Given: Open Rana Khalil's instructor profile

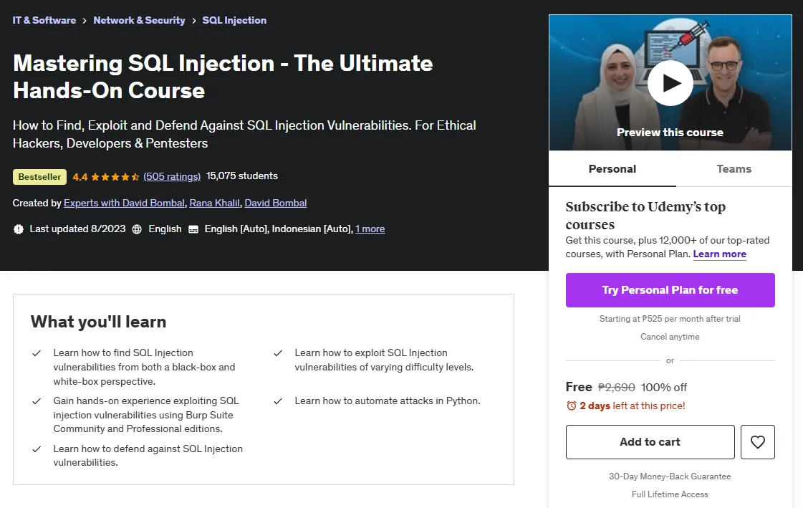Looking at the screenshot, I should tap(215, 203).
